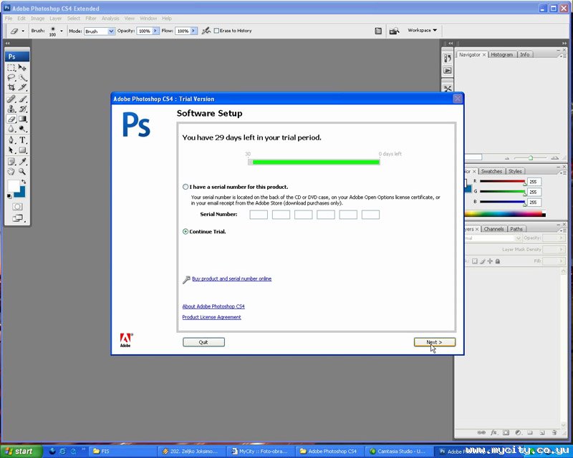
Task: Open the Mode dropdown set to Brush
Action: (x=100, y=31)
